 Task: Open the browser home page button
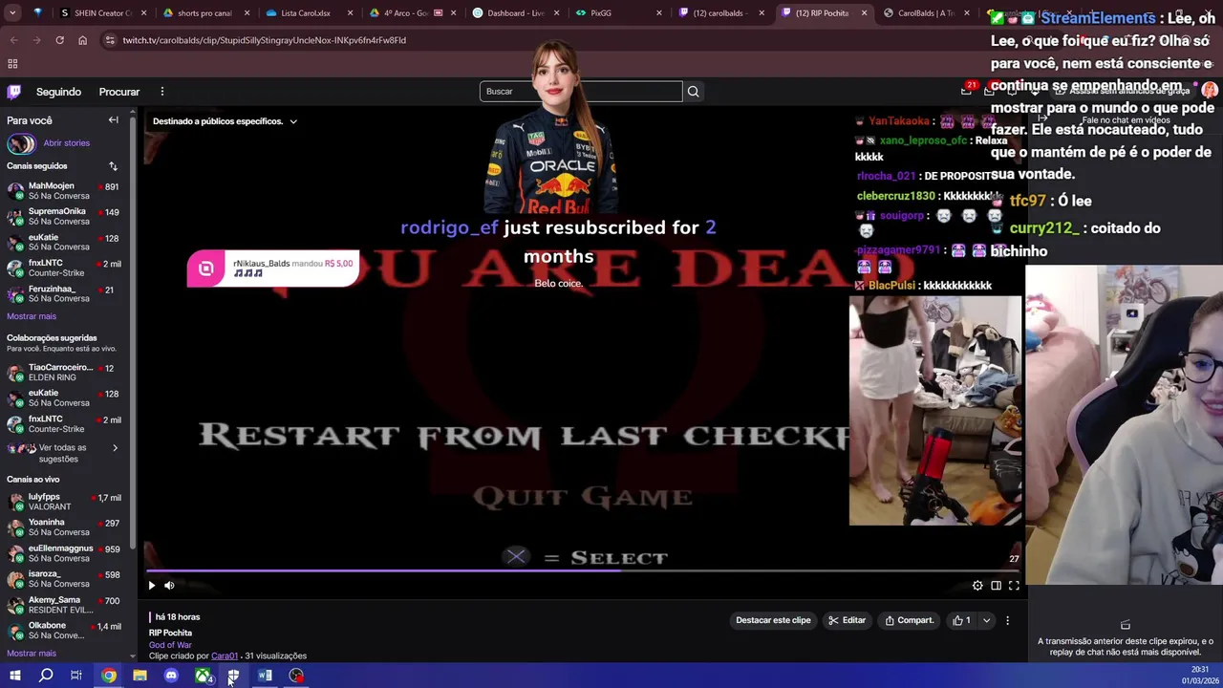[82, 40]
